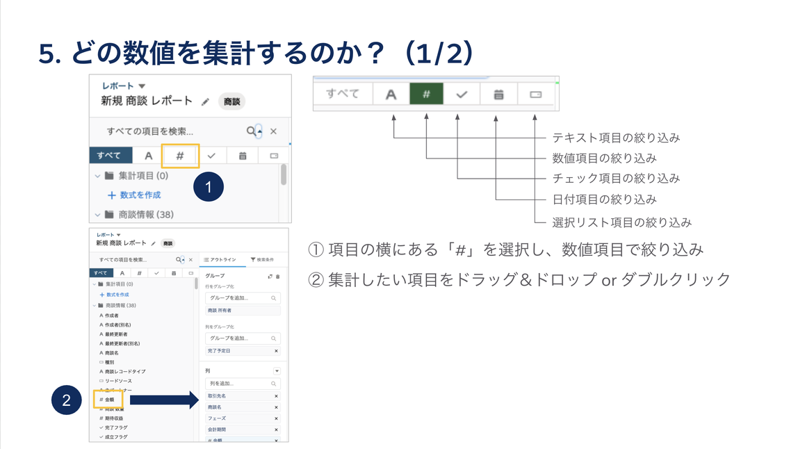Click the '商談' badge in the upper panel
The height and width of the screenshot is (449, 798).
pyautogui.click(x=232, y=101)
